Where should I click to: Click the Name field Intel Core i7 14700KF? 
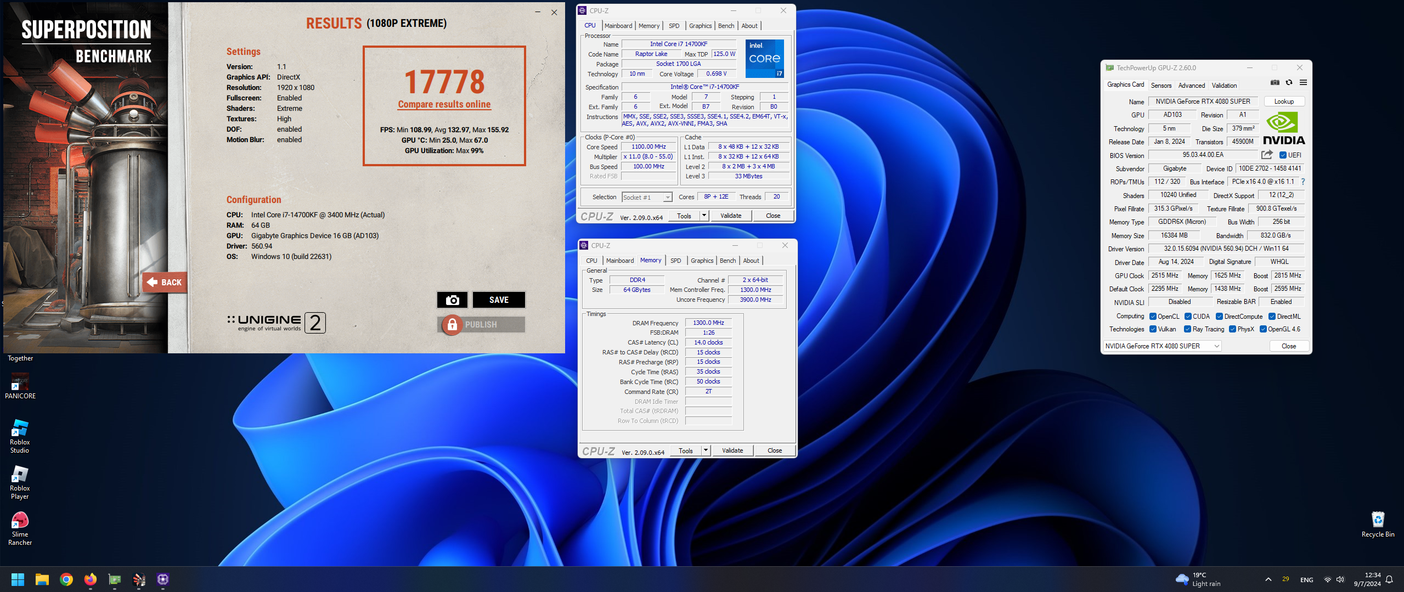[679, 44]
